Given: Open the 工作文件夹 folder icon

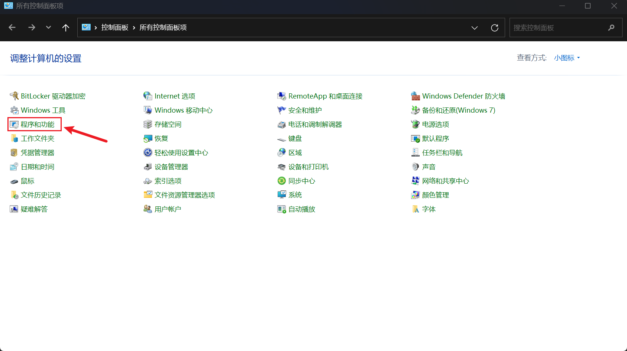Looking at the screenshot, I should click(14, 138).
